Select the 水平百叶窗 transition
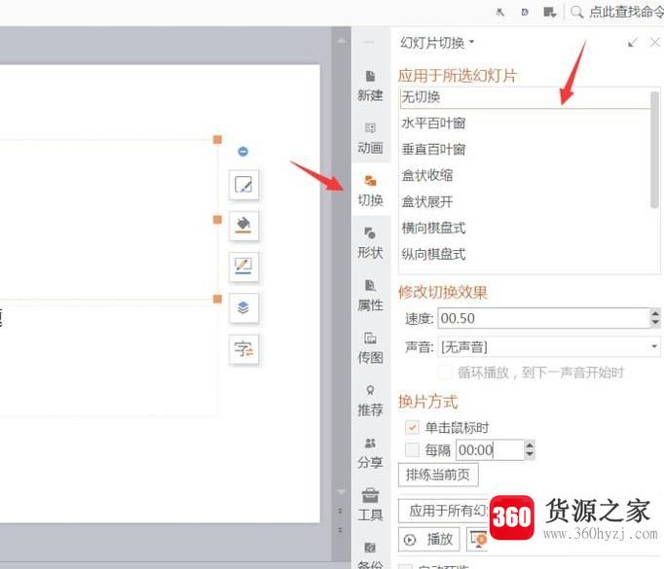 click(524, 124)
